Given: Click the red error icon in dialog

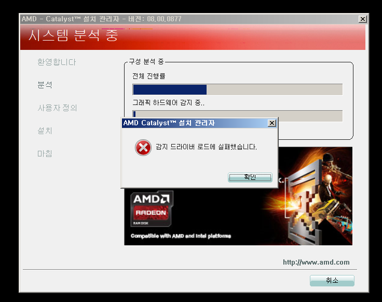Looking at the screenshot, I should click(x=143, y=148).
